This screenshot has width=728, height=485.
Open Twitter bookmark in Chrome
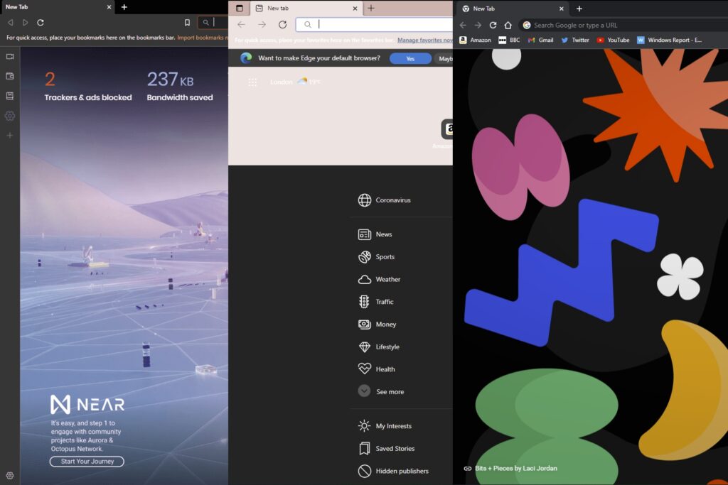pyautogui.click(x=574, y=40)
